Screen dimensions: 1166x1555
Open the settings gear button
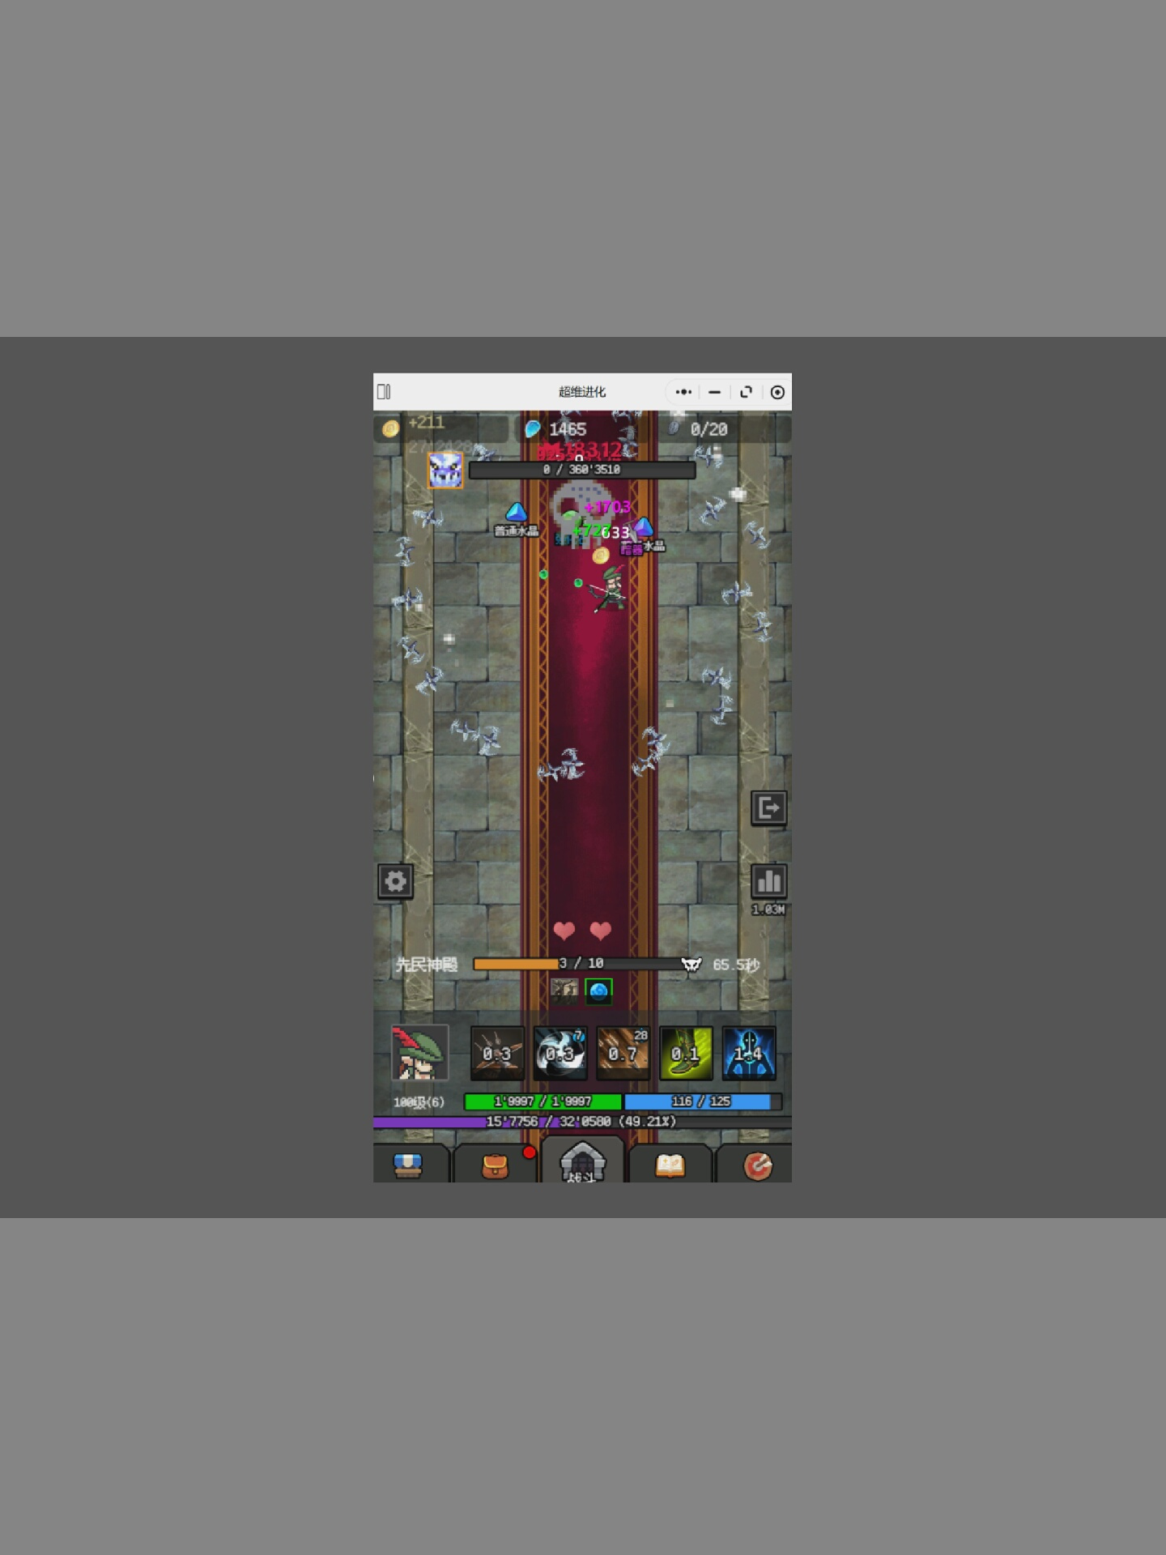(395, 880)
